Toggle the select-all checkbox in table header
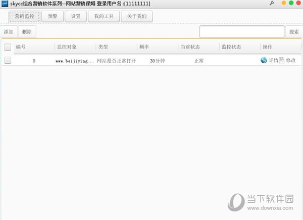The width and height of the screenshot is (303, 220). pos(8,47)
